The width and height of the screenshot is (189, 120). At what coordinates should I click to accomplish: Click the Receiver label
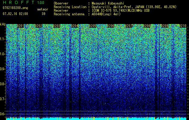[61, 10]
